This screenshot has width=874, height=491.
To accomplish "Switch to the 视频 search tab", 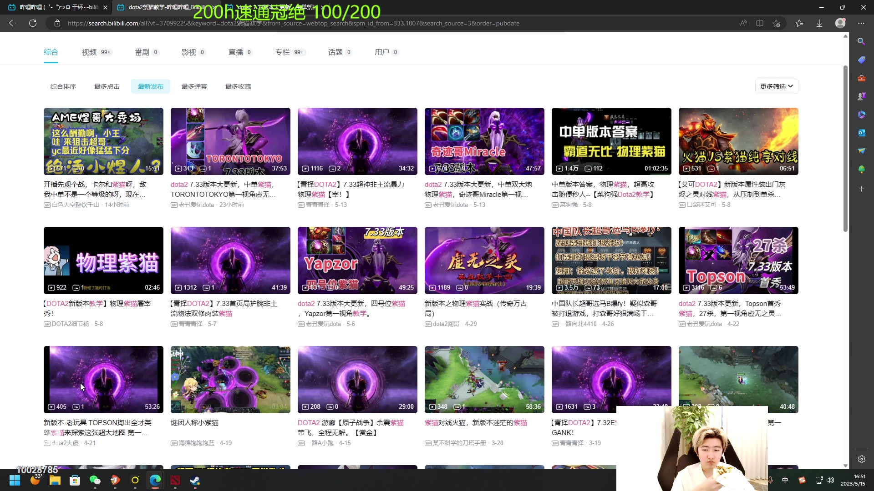I will (x=97, y=52).
